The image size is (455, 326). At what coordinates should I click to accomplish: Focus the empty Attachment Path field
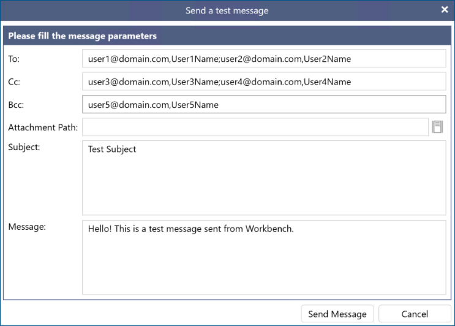pos(255,127)
